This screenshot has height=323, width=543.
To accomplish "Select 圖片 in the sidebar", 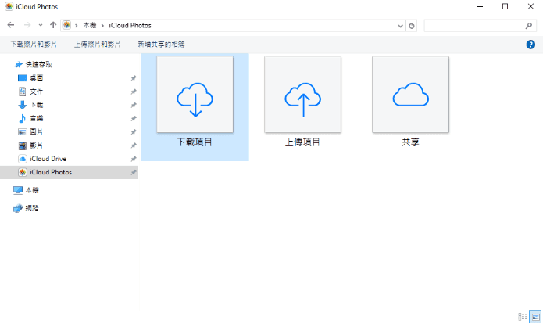I will pyautogui.click(x=37, y=131).
